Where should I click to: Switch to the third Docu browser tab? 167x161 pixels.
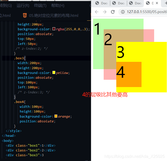[135, 3]
